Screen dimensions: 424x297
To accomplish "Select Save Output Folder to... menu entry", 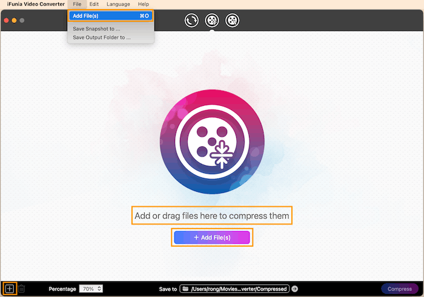I will tap(101, 38).
